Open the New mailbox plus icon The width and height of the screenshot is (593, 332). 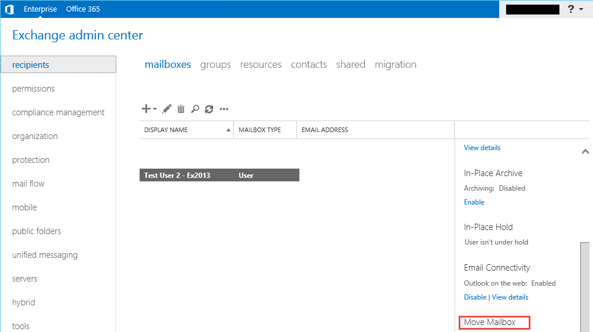coord(146,109)
